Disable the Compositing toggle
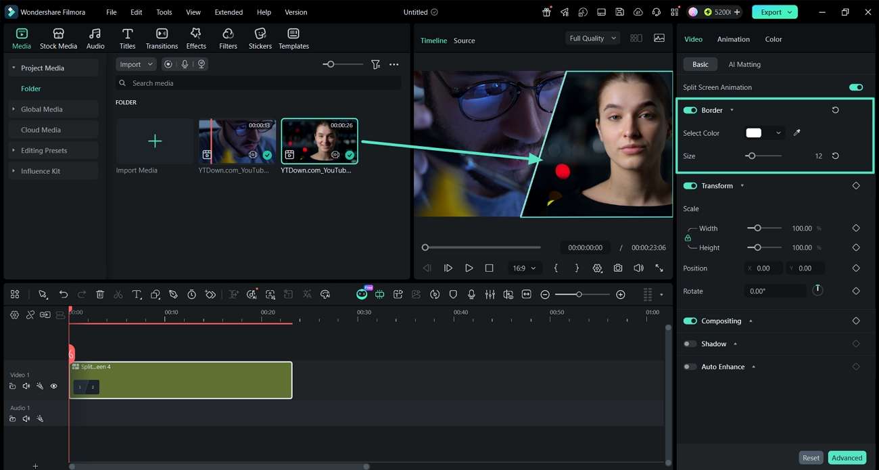The image size is (879, 470). [690, 321]
